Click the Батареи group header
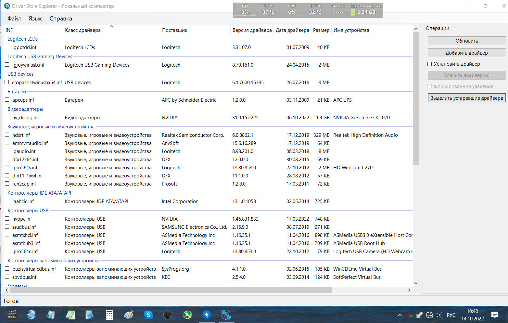This screenshot has height=323, width=508. 17,92
